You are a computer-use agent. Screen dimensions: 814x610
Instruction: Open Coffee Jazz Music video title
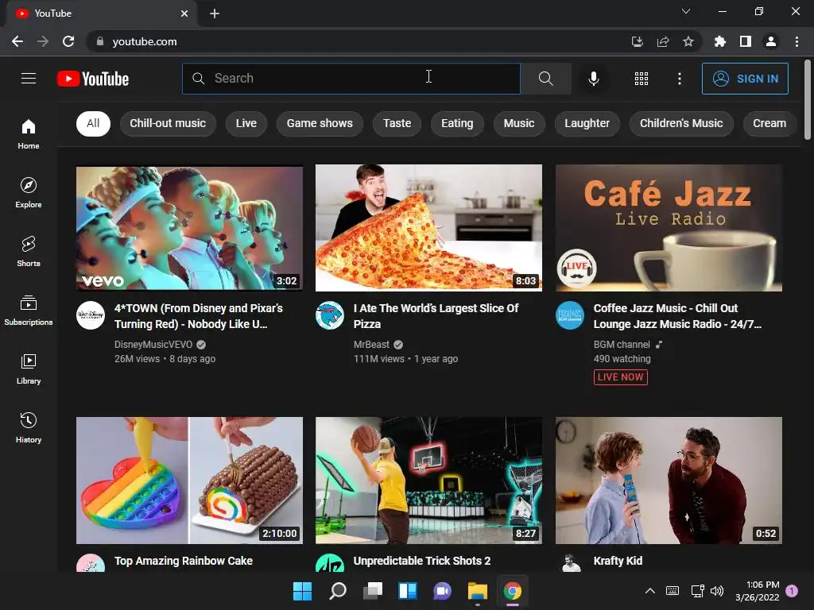coord(677,316)
